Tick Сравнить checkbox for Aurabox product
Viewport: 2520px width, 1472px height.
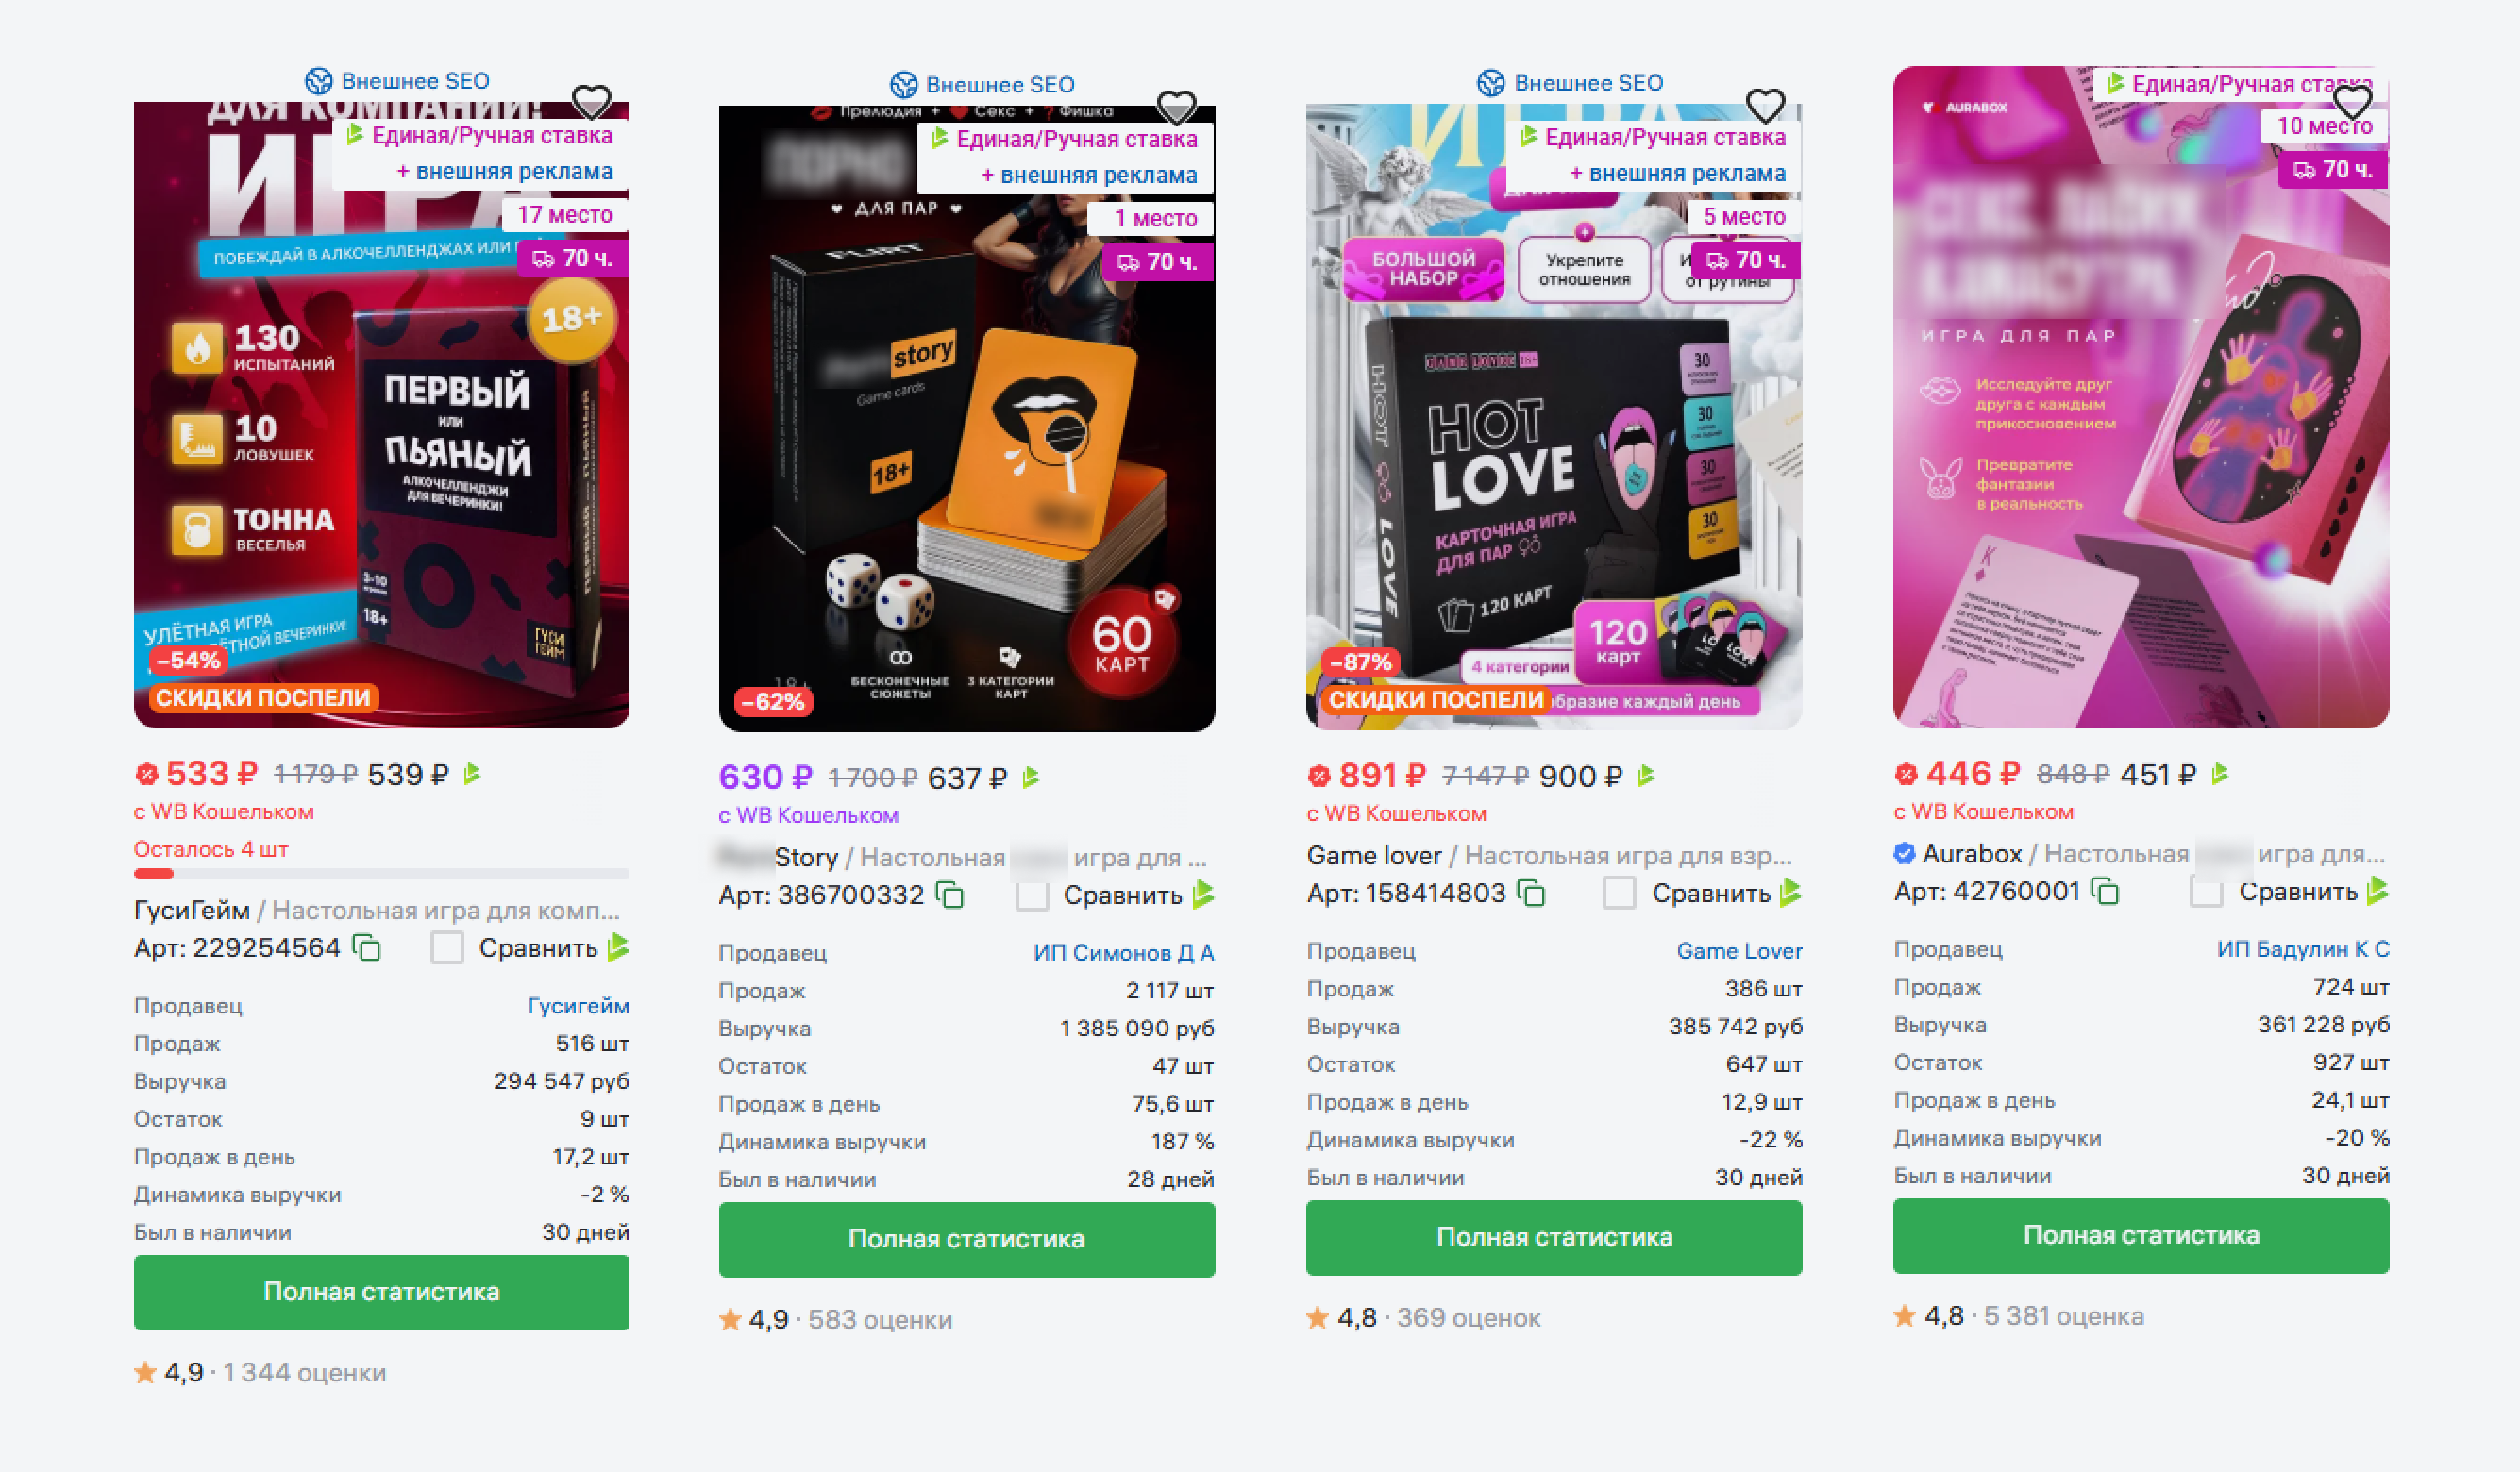[2206, 890]
